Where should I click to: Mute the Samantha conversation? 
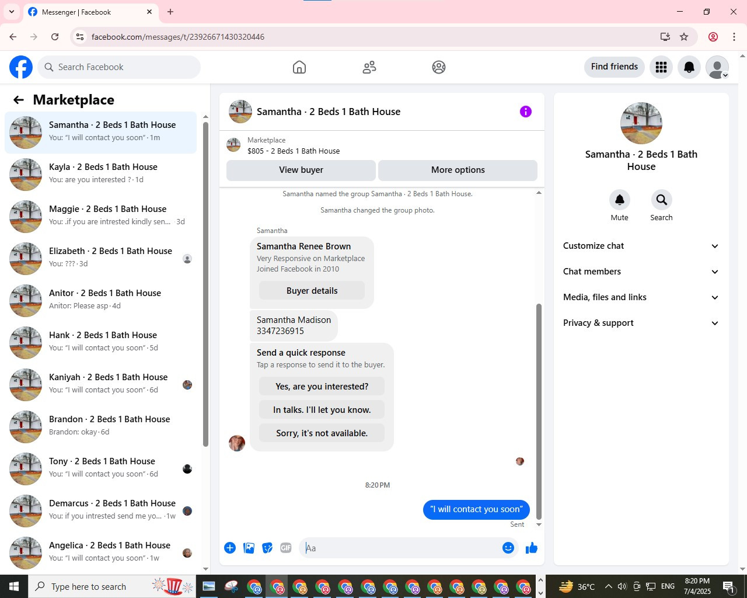tap(620, 200)
